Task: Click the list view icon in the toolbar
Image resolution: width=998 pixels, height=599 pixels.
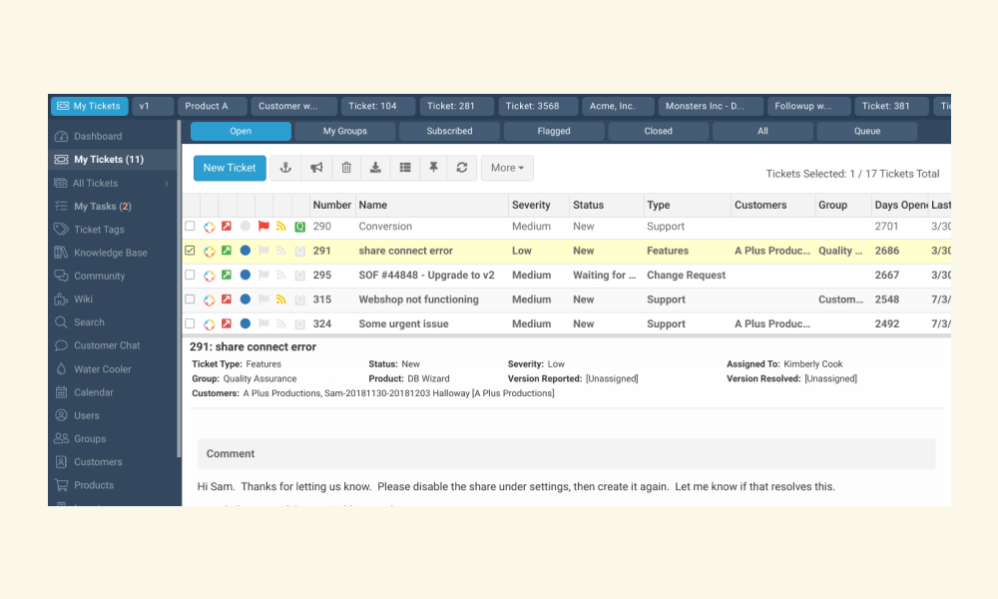Action: pos(405,168)
